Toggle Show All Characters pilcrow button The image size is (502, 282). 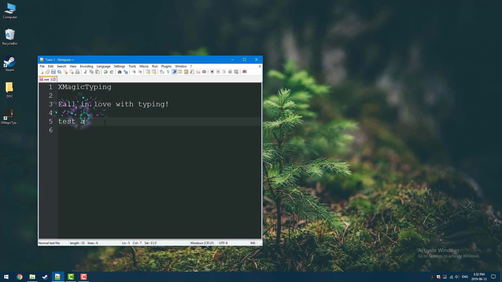[x=168, y=72]
